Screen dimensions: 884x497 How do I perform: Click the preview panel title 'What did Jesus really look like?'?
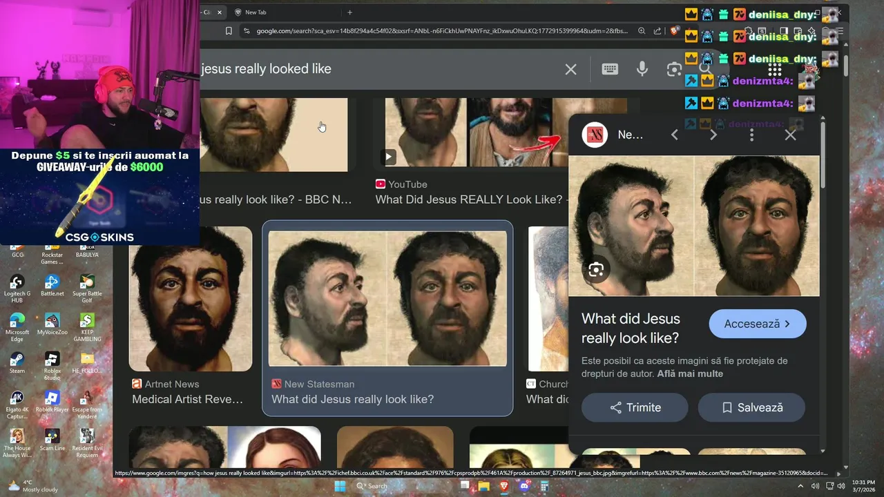pos(631,329)
